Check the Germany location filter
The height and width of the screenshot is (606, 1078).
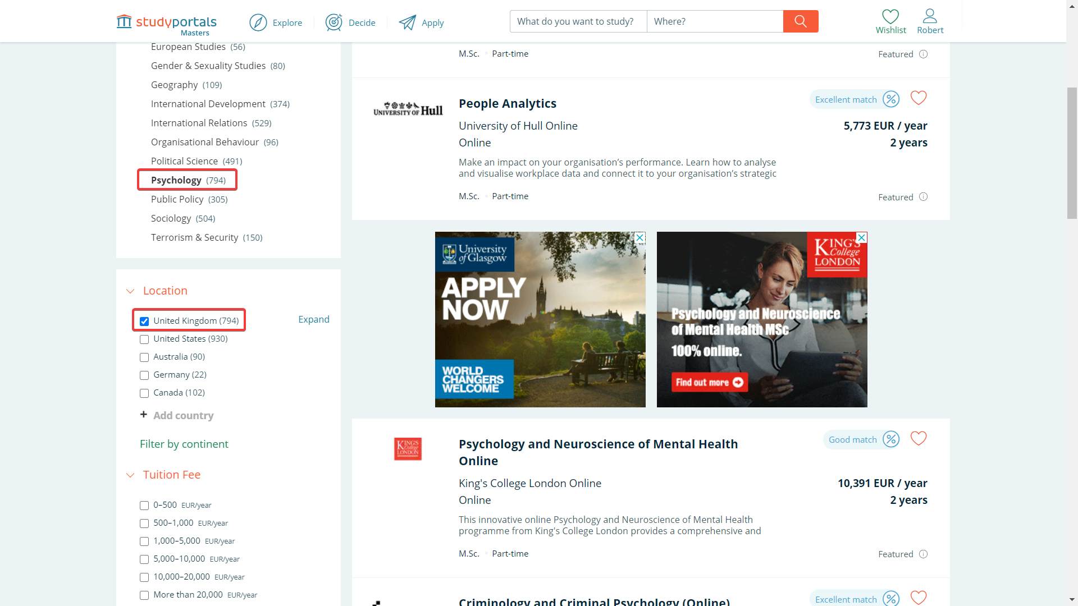tap(144, 375)
